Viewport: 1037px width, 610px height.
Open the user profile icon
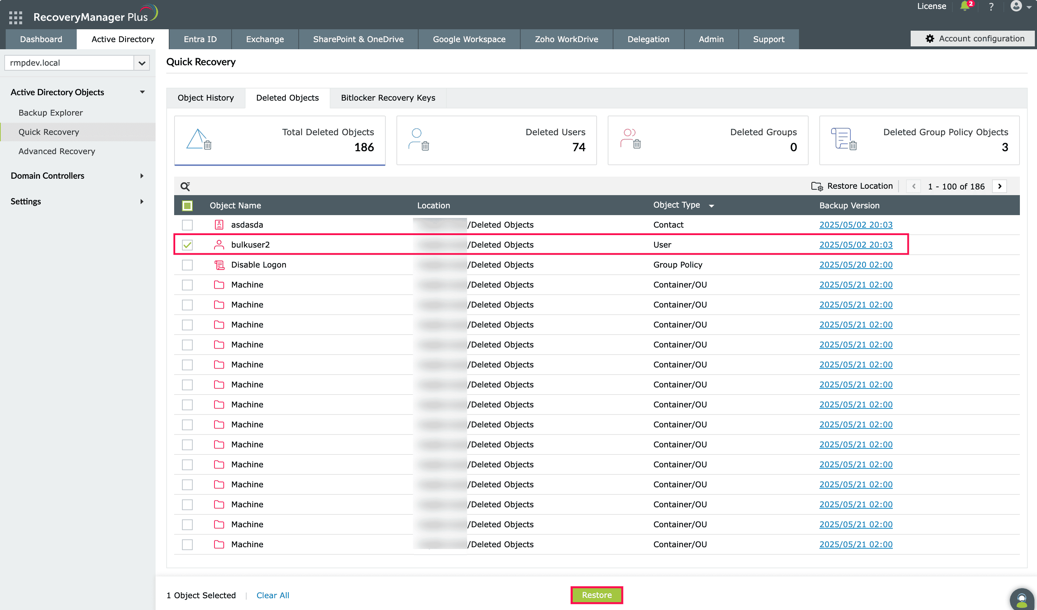coord(1016,6)
